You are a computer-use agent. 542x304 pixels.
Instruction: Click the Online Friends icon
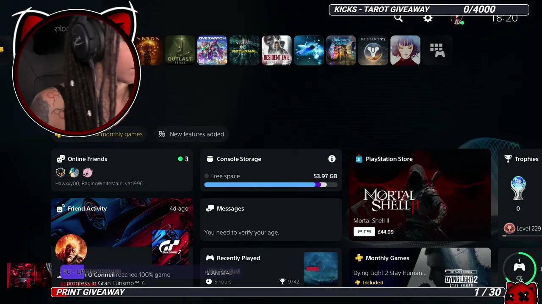point(61,159)
